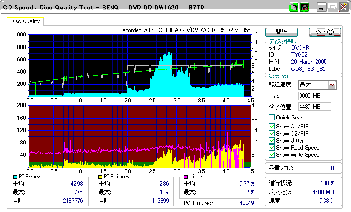Select the disc ID TYG02 text
Image resolution: width=351 pixels, height=212 pixels.
(300, 55)
